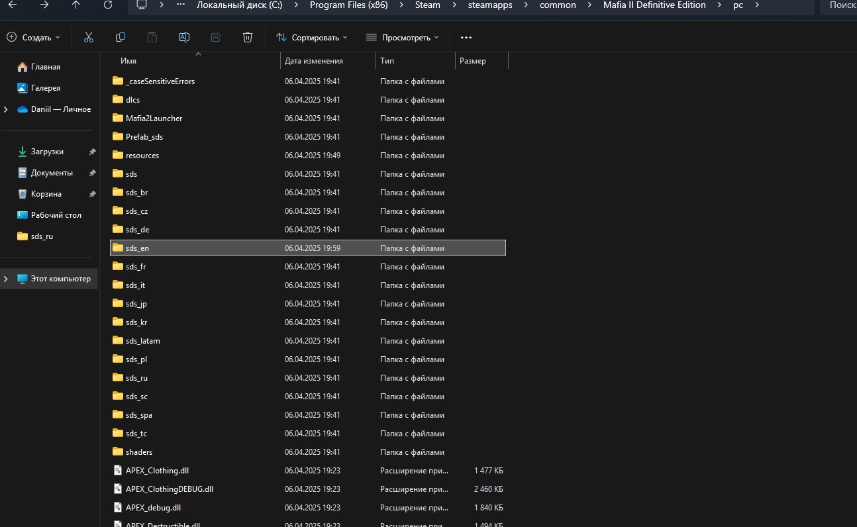Screen dimensions: 857x527
Task: Open chevron dropdown after common breadcrumb
Action: coord(589,5)
